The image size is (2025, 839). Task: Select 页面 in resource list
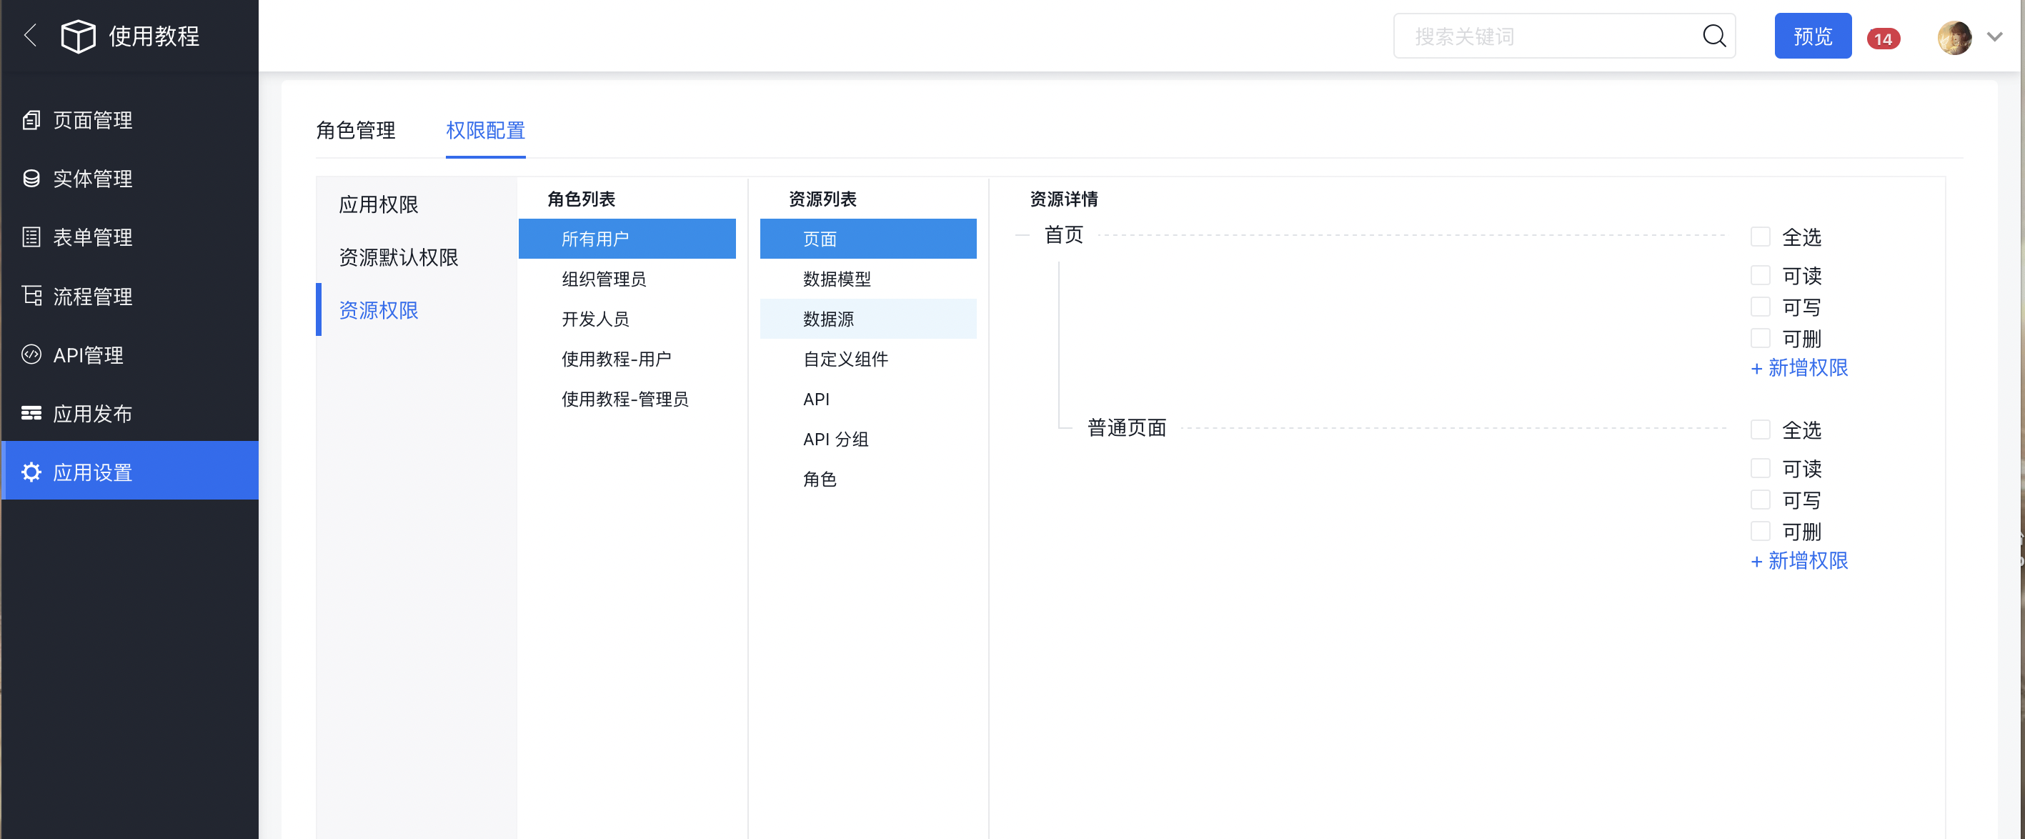pos(868,238)
